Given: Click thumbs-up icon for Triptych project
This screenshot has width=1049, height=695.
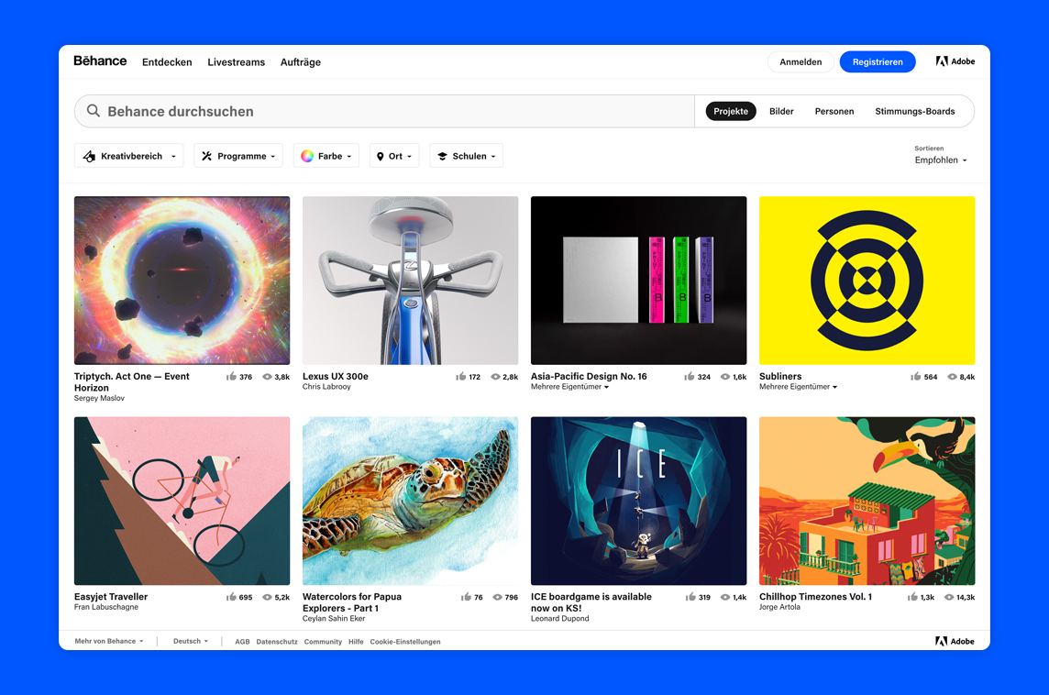Looking at the screenshot, I should [x=231, y=377].
